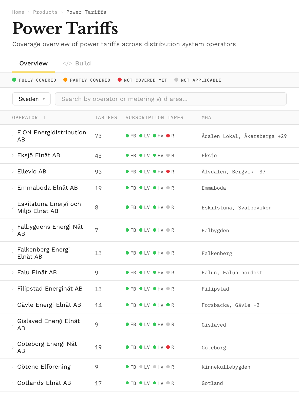
Task: Expand the Ellevio AB row
Action: click(13, 172)
